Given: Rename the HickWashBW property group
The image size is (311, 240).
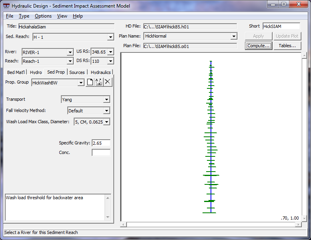Looking at the screenshot, I should [x=99, y=82].
